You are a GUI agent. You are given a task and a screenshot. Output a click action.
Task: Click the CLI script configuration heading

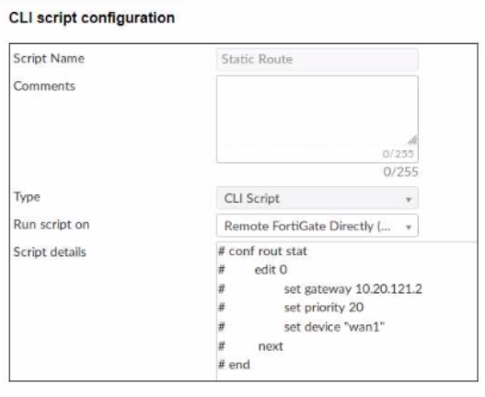(x=92, y=18)
